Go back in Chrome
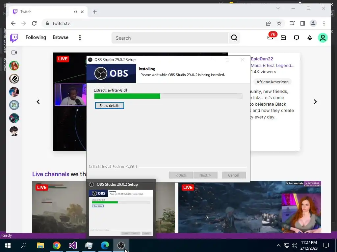This screenshot has height=252, width=337. [x=13, y=23]
